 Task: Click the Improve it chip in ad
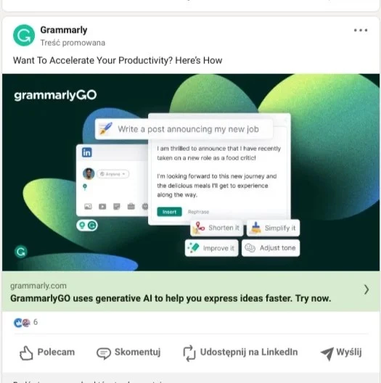tap(212, 248)
